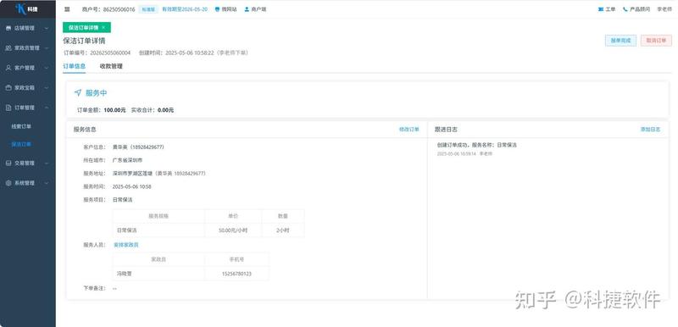Click the 商户端 user icon
Image resolution: width=678 pixels, height=327 pixels.
click(247, 9)
